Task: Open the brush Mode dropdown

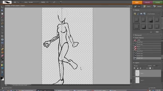Action: click(34, 2)
